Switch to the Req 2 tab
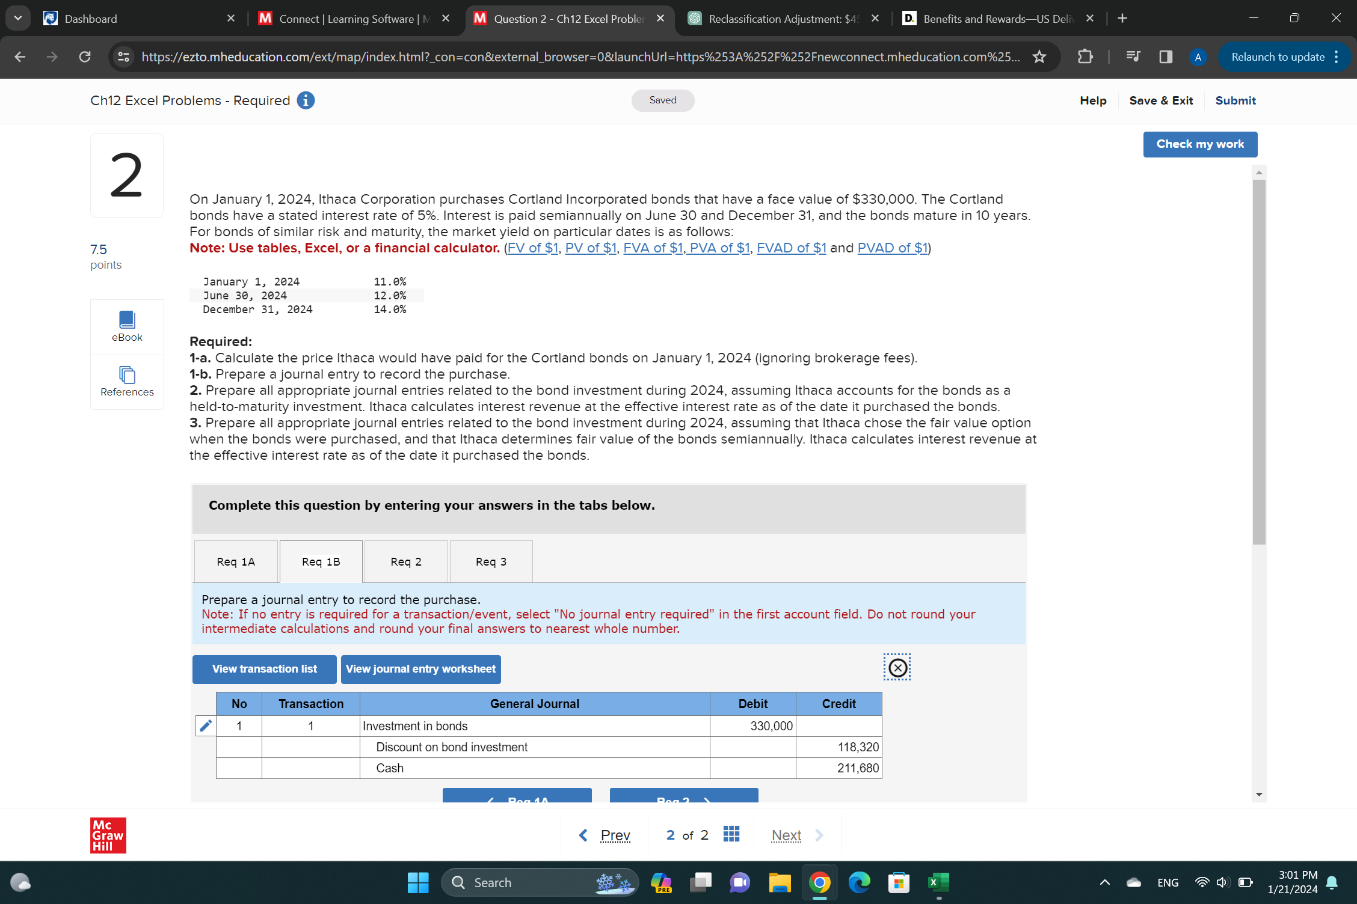The image size is (1357, 904). (x=405, y=561)
